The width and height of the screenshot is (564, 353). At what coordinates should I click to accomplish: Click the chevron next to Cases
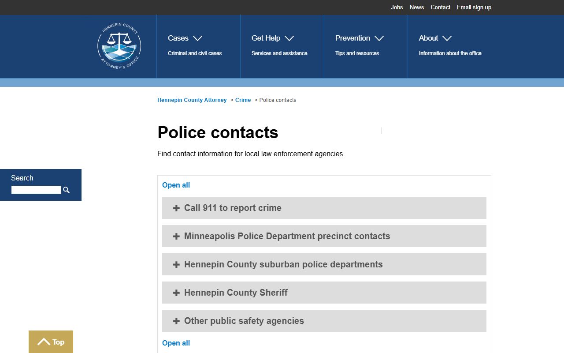point(197,38)
